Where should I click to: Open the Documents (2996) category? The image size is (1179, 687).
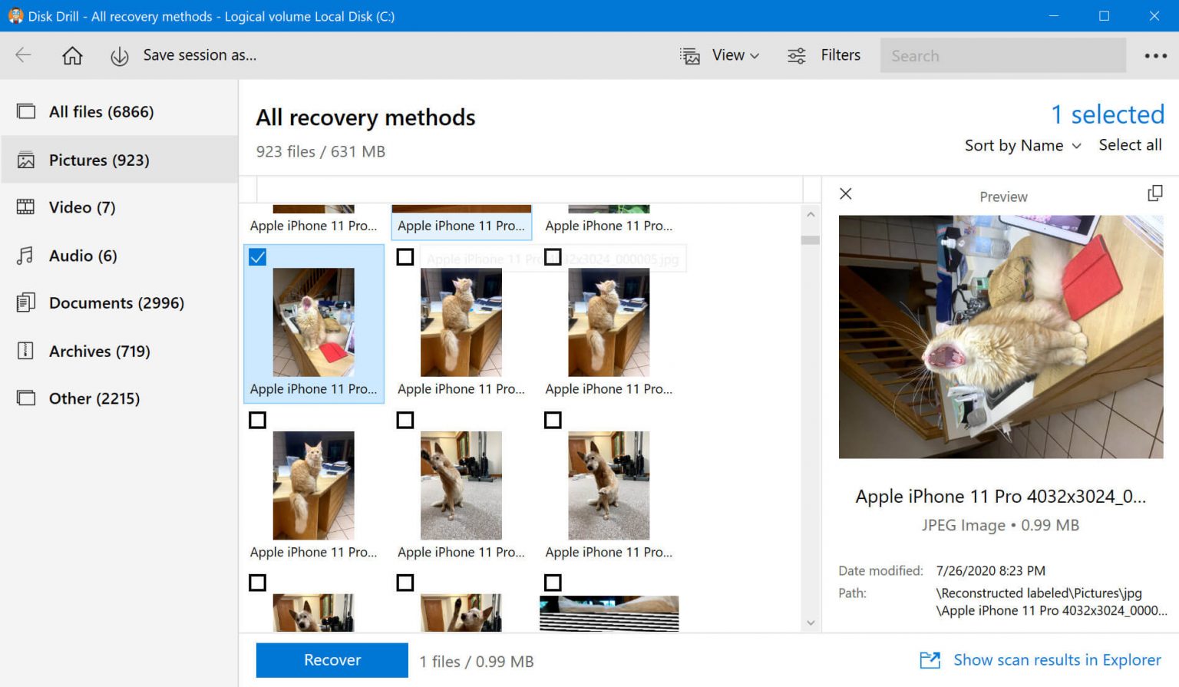coord(116,303)
